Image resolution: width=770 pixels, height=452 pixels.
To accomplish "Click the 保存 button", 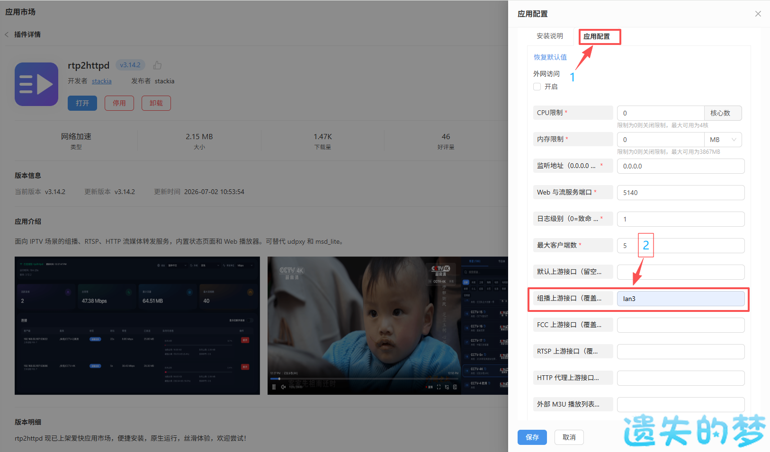I will [x=532, y=437].
